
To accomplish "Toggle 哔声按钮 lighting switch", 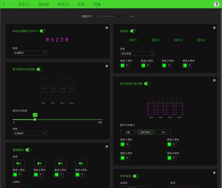I will point(136,176).
